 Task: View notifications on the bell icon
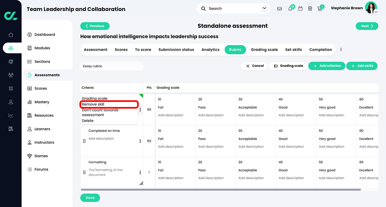[x=290, y=8]
